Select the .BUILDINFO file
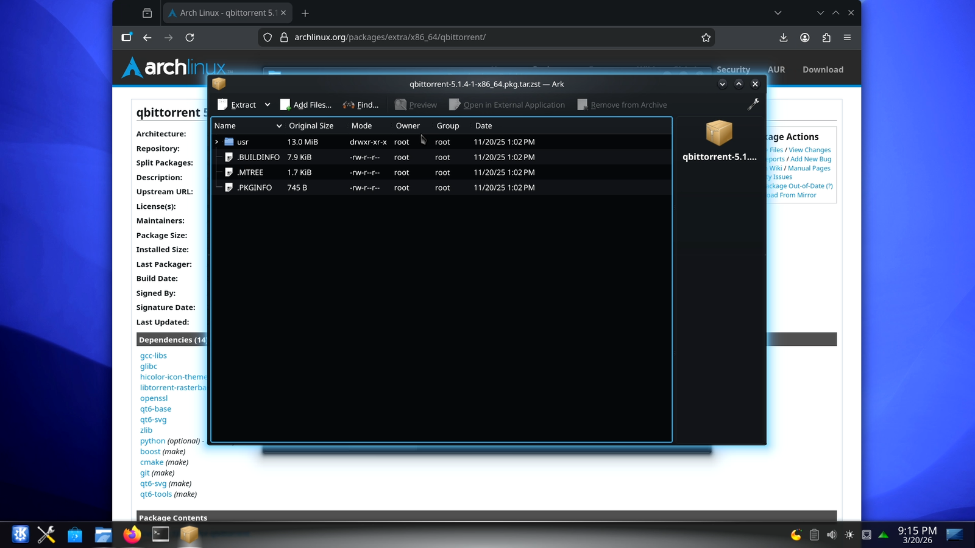 pyautogui.click(x=258, y=157)
